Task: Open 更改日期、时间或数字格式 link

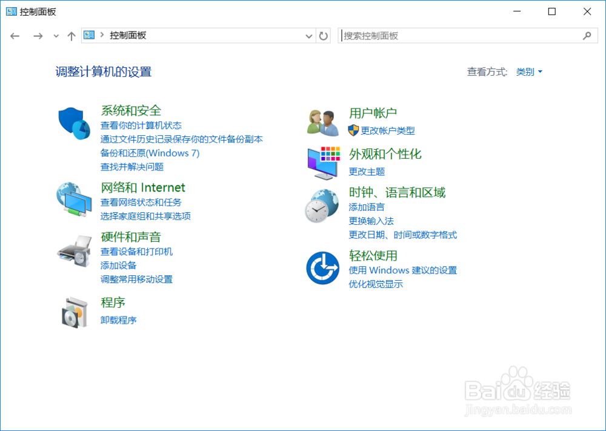Action: [402, 235]
